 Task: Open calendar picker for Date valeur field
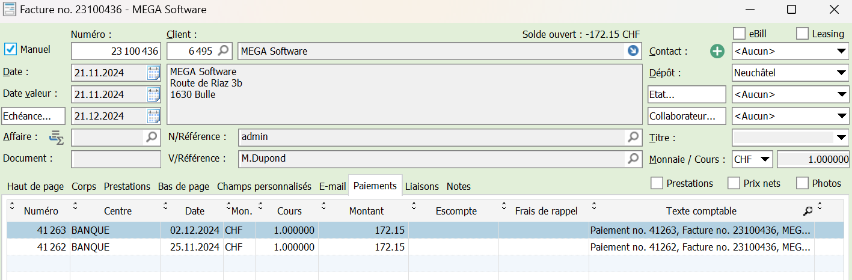[153, 94]
